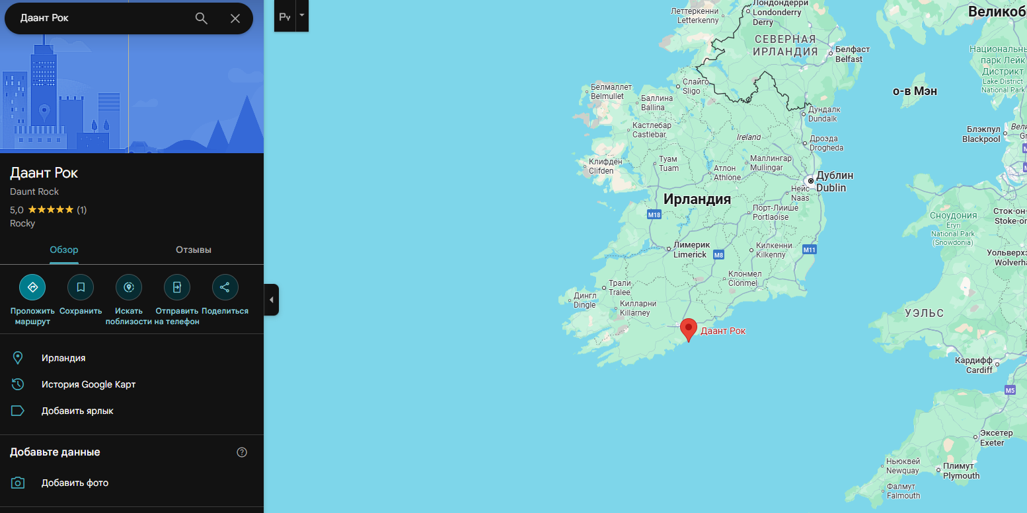The width and height of the screenshot is (1027, 513).
Task: Click the bookmark icon above Сохранить
Action: click(81, 287)
